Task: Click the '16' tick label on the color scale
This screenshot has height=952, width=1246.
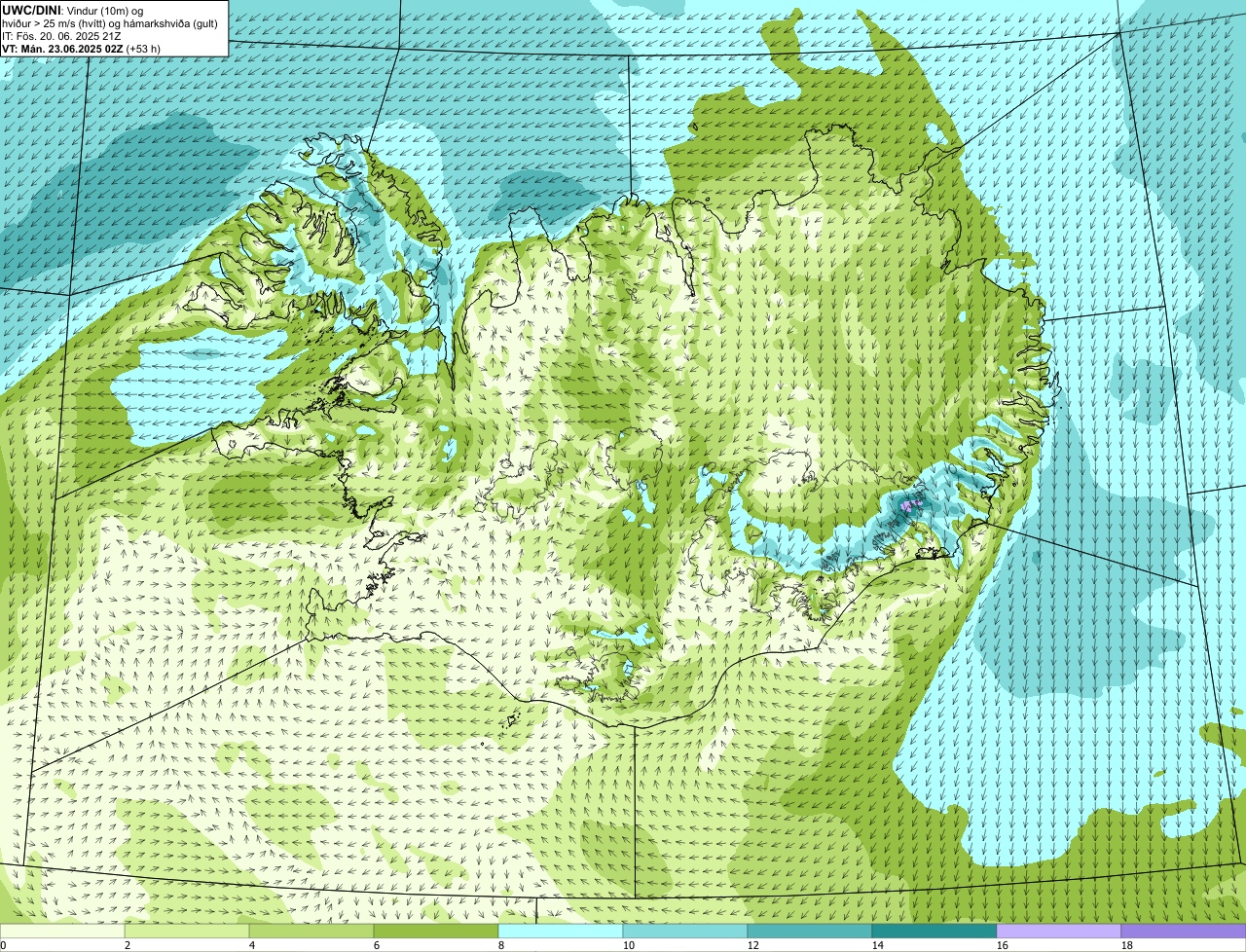Action: tap(1003, 945)
